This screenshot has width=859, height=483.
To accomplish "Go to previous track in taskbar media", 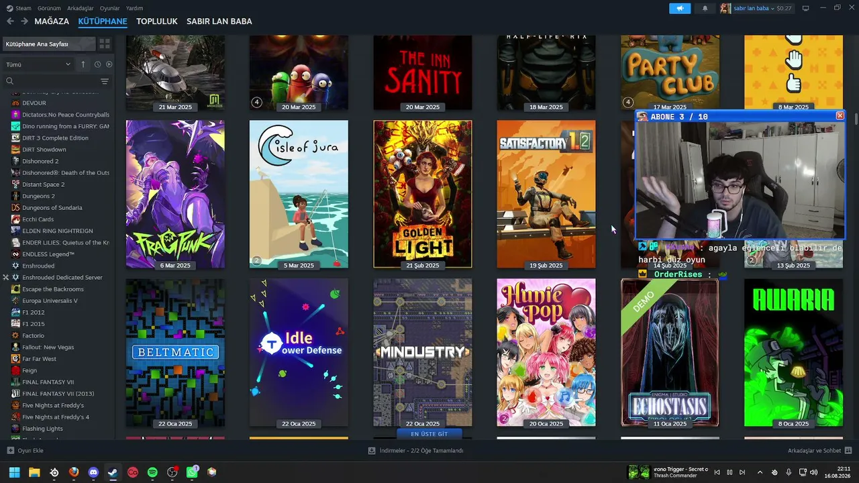I will 717,472.
